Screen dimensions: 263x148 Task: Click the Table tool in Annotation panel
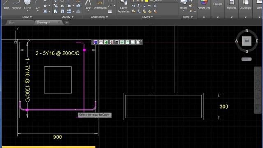pyautogui.click(x=110, y=12)
